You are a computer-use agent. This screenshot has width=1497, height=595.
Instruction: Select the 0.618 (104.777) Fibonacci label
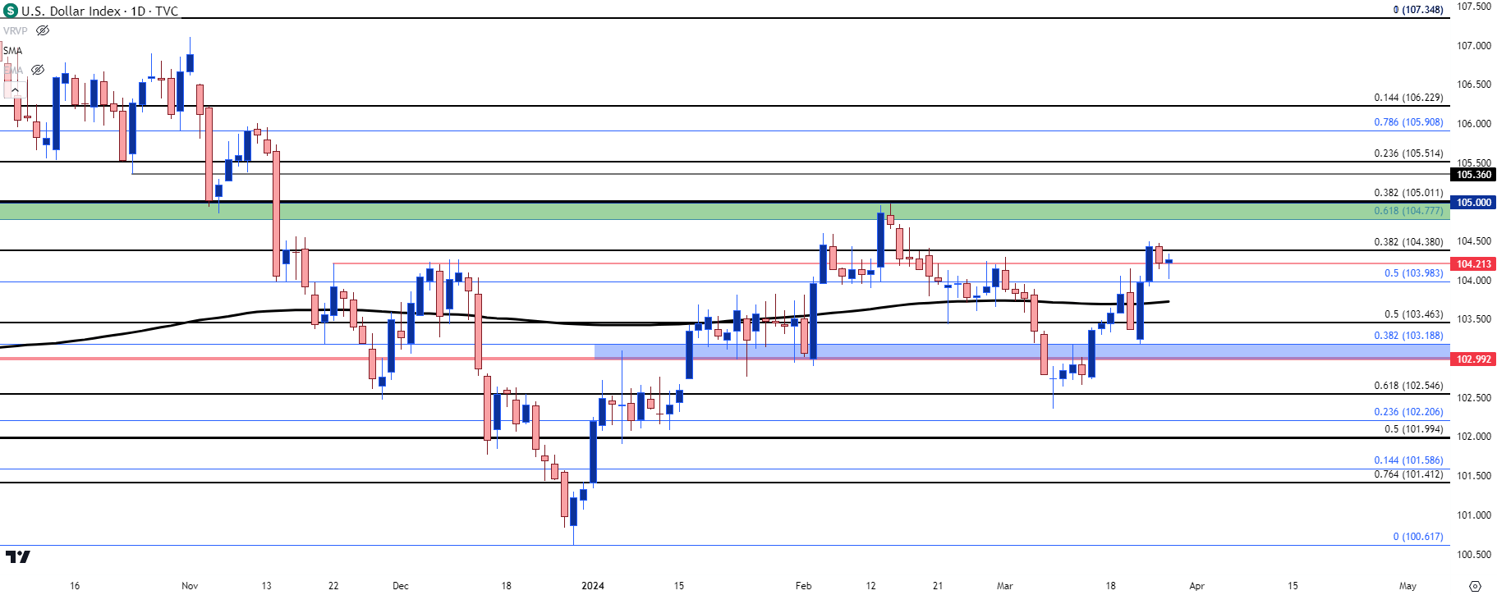coord(1408,210)
